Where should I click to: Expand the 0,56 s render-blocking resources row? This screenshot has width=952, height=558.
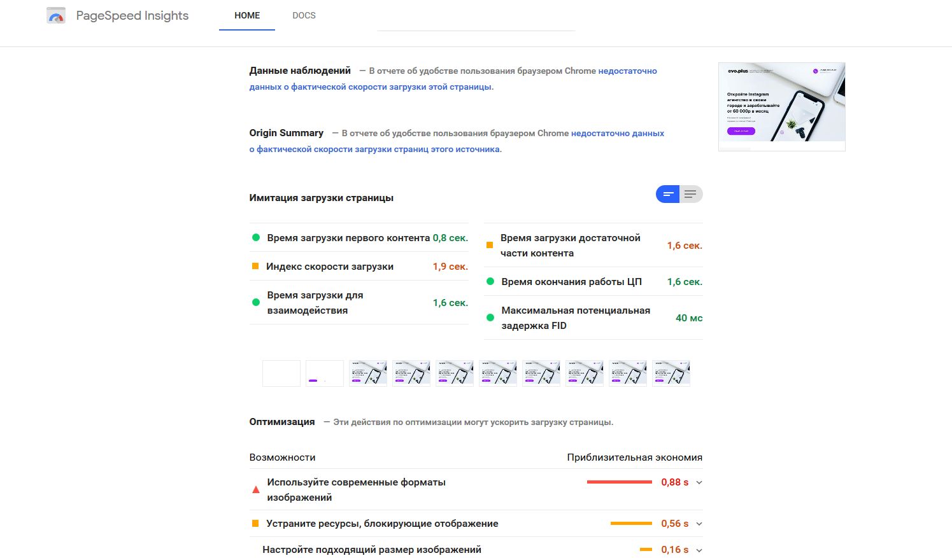(x=699, y=524)
